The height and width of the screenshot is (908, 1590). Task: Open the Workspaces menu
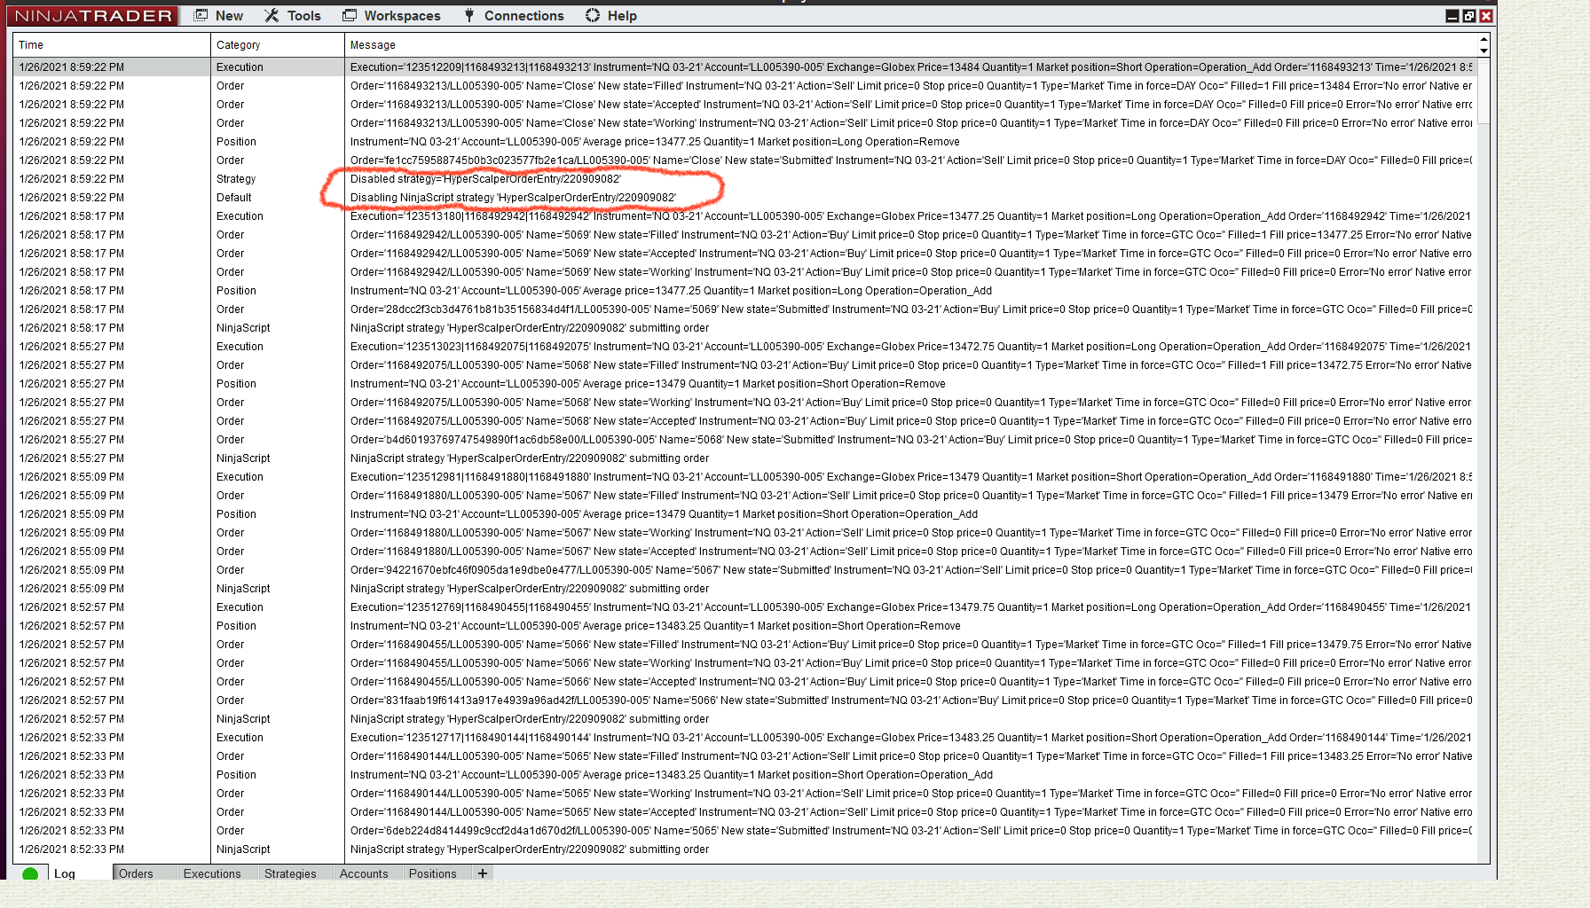coord(391,16)
